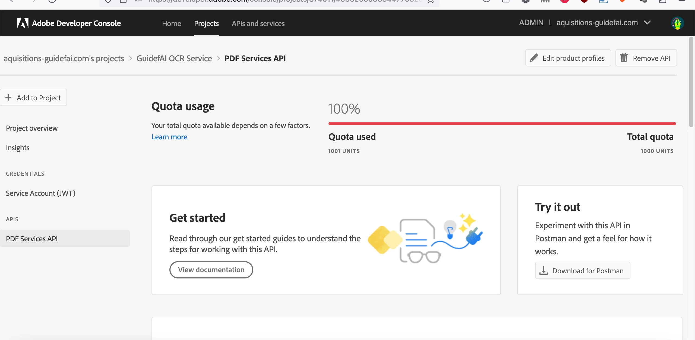
Task: Open the Add to Project menu
Action: coord(33,98)
